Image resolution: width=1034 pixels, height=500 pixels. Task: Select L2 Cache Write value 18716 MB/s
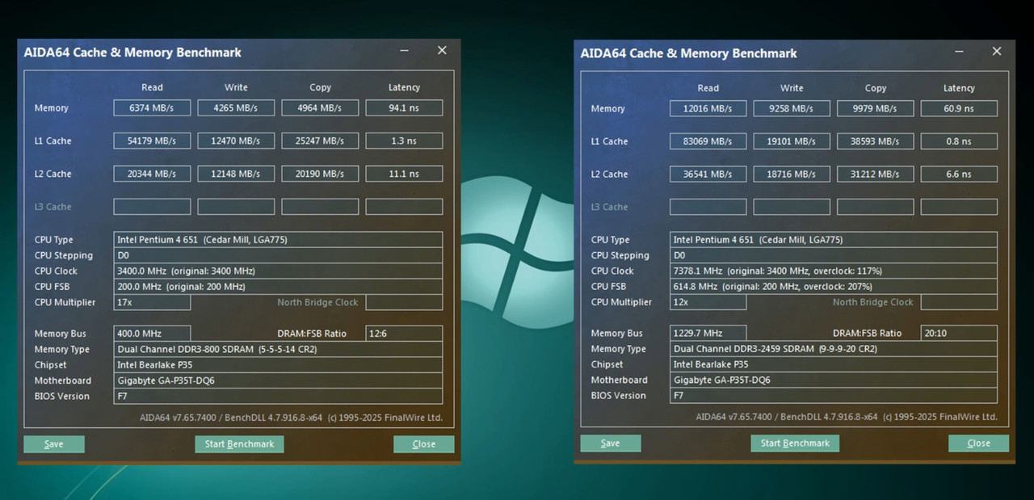[x=792, y=174]
